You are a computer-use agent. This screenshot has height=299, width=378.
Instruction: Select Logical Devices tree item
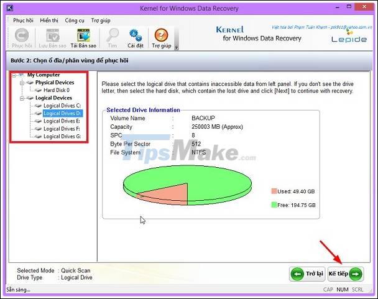53,98
